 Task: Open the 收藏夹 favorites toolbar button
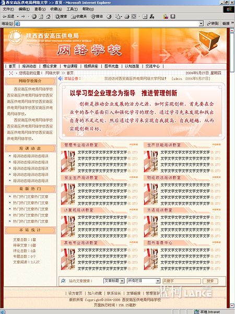(79, 17)
